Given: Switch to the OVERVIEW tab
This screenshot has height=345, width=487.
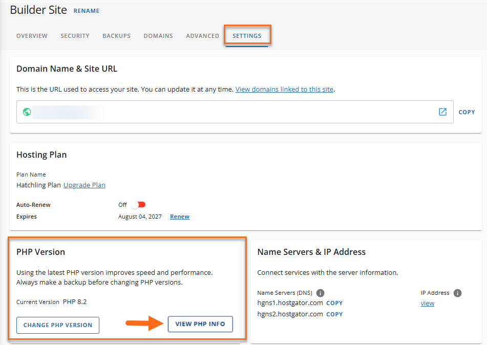Looking at the screenshot, I should point(32,36).
